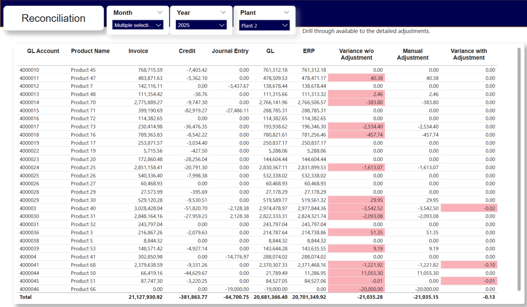Collapse the Plant slicer header chevron
Screen dimensions: 527x307
(x=287, y=12)
